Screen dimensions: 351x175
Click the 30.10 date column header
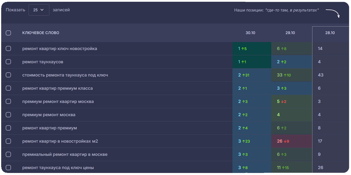250,33
